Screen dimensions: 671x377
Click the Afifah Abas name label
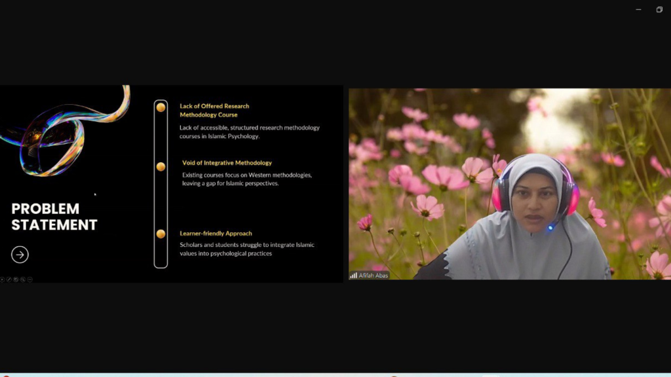pos(374,276)
